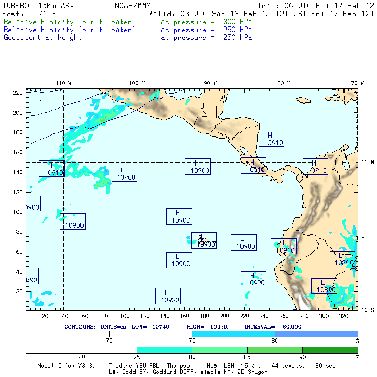Click 'Noah LSM' in the model info line
The image size is (377, 377).
click(x=220, y=366)
